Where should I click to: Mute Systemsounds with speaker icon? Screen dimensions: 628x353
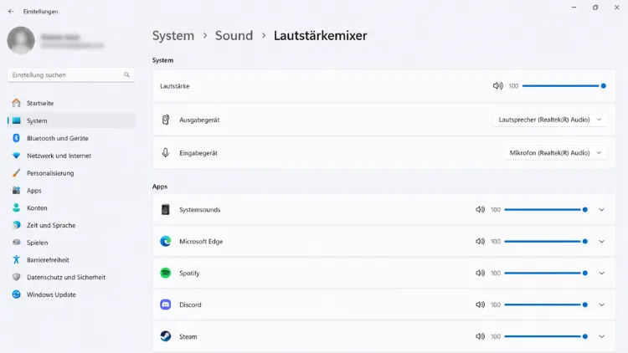click(481, 210)
